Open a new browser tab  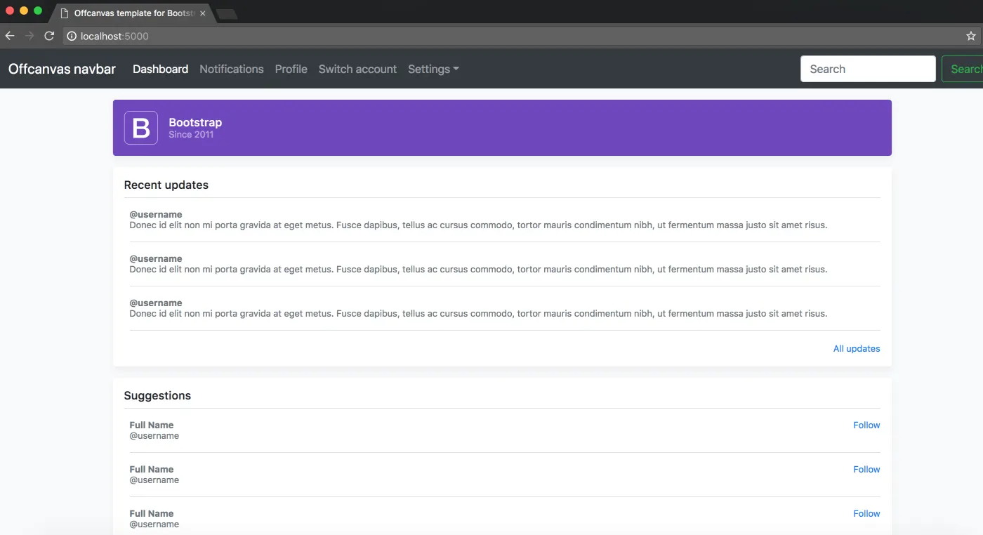coord(227,13)
